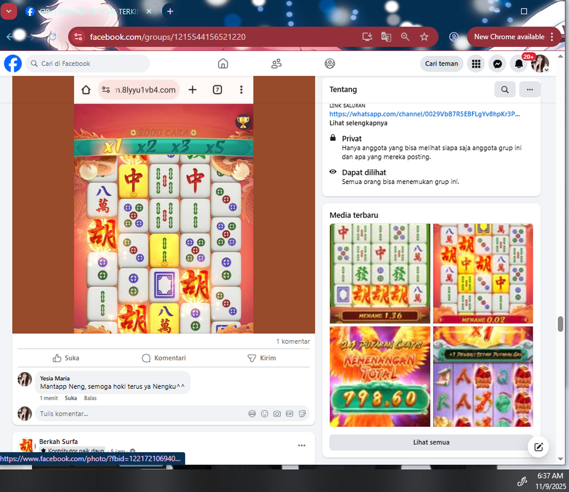This screenshot has height=492, width=569.
Task: Open the Facebook menu grid icon
Action: coord(476,64)
